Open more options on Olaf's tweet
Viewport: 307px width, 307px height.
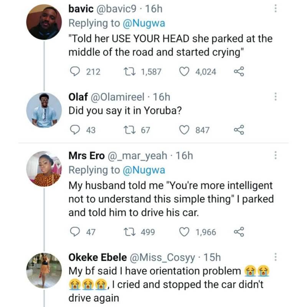pyautogui.click(x=275, y=97)
